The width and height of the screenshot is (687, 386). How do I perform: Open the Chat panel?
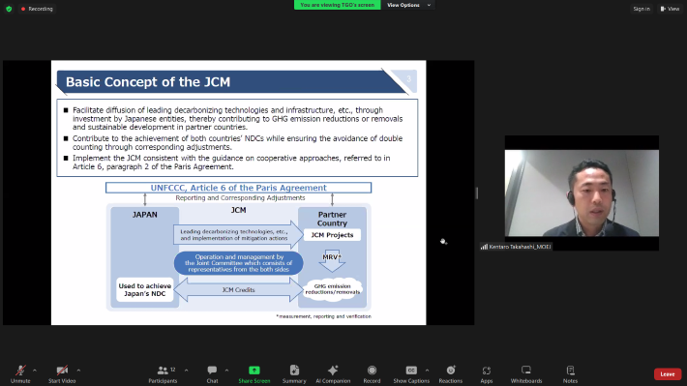[x=212, y=374]
